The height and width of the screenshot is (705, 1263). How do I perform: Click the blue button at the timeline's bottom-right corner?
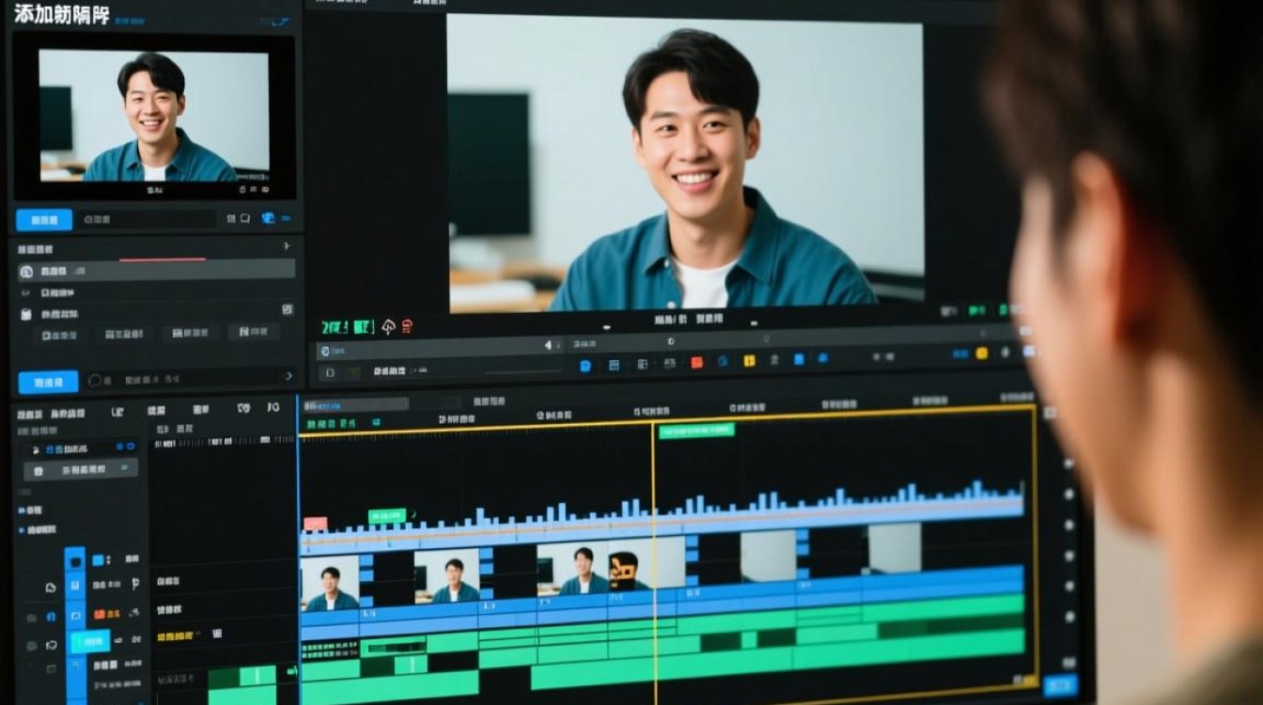[x=1060, y=685]
